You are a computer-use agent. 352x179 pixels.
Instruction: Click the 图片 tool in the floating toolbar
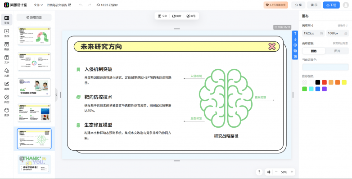[x=176, y=16]
